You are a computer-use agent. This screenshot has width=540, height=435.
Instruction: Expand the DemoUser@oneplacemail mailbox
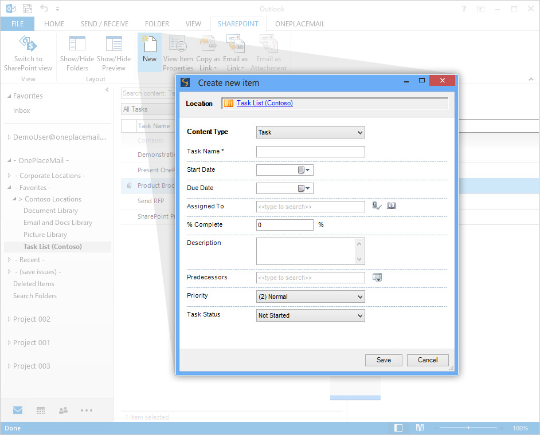tap(9, 137)
